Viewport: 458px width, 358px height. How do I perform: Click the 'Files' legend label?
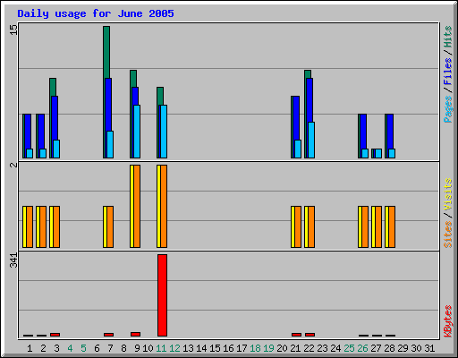pyautogui.click(x=448, y=71)
